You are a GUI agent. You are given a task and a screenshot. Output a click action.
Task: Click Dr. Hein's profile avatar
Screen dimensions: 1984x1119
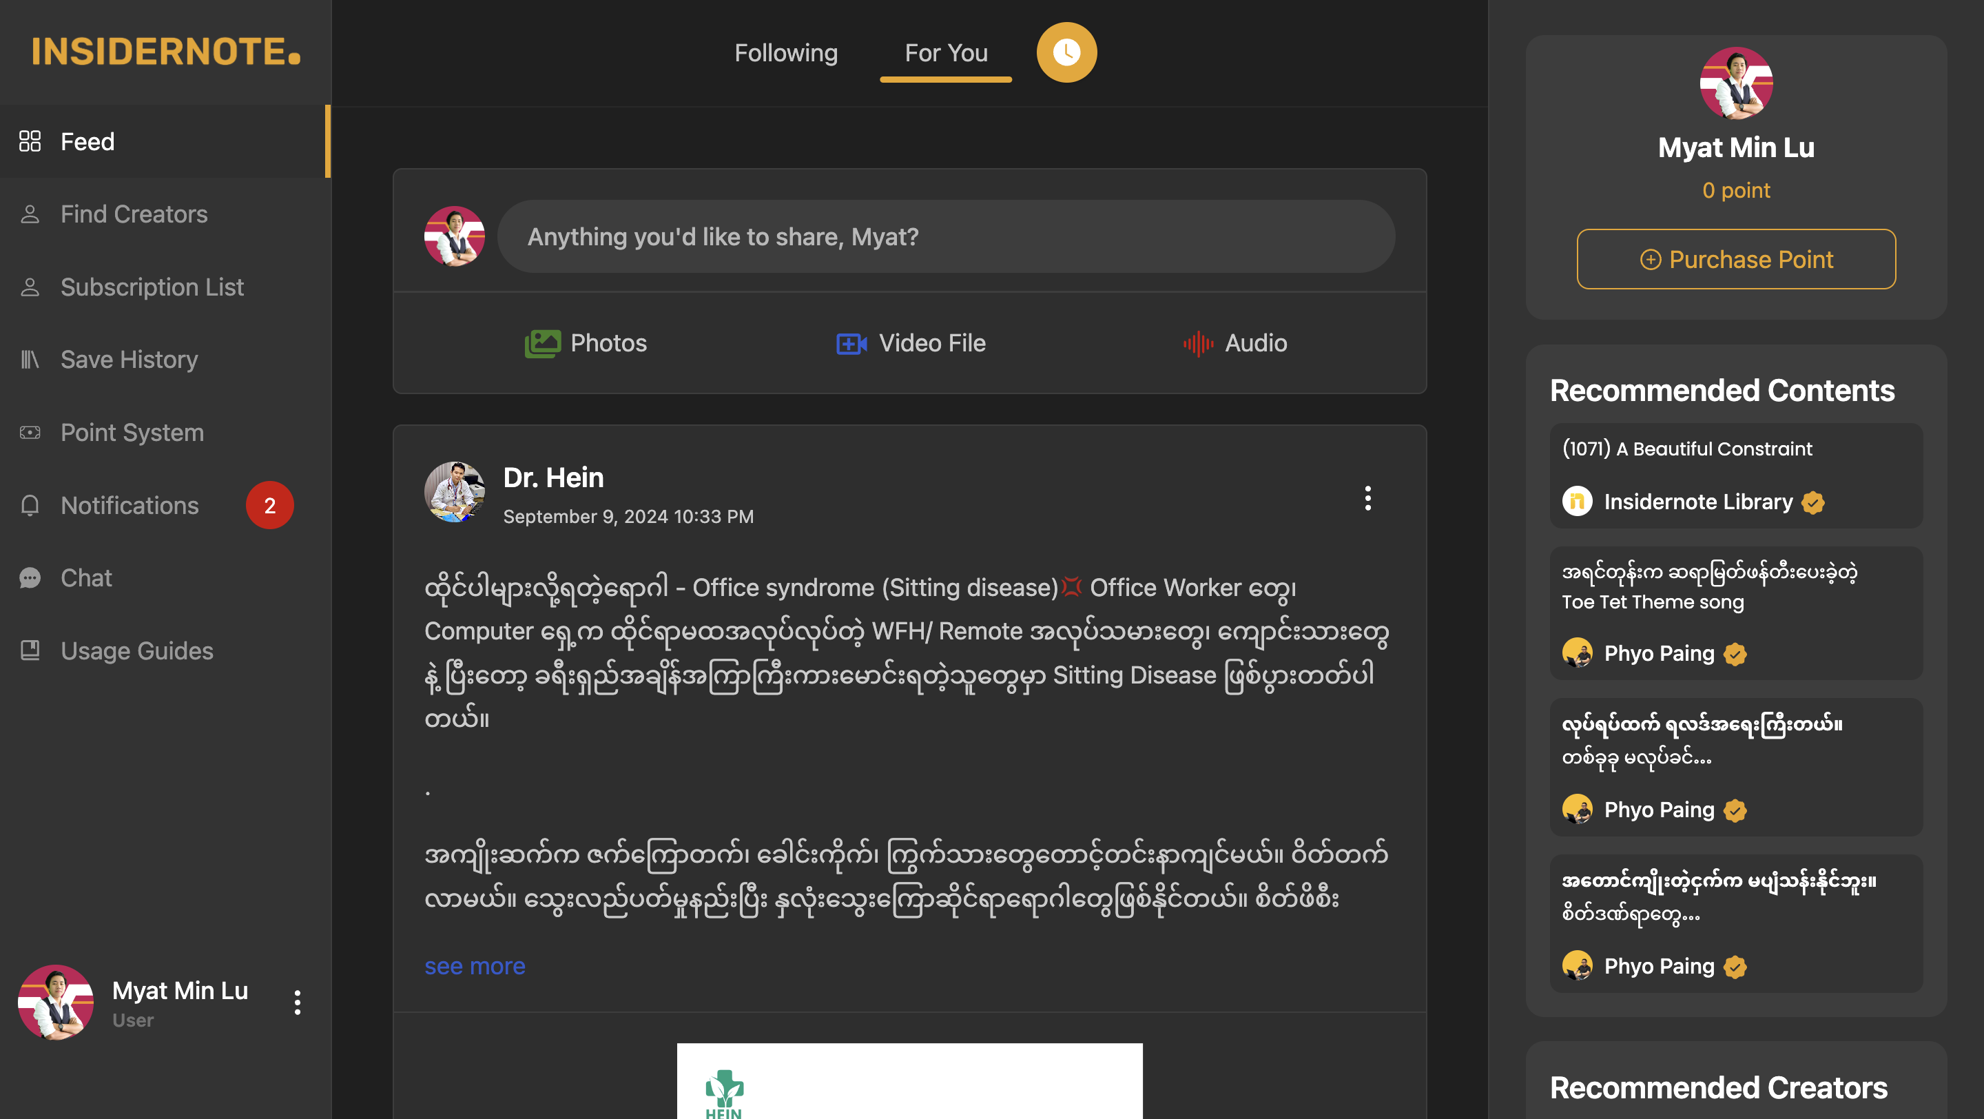pyautogui.click(x=455, y=492)
